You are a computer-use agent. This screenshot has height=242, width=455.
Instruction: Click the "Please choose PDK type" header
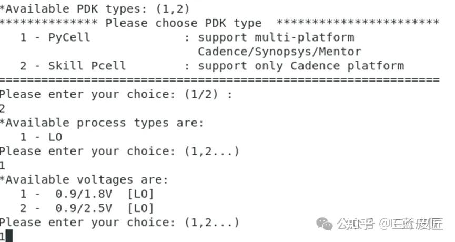pyautogui.click(x=183, y=23)
